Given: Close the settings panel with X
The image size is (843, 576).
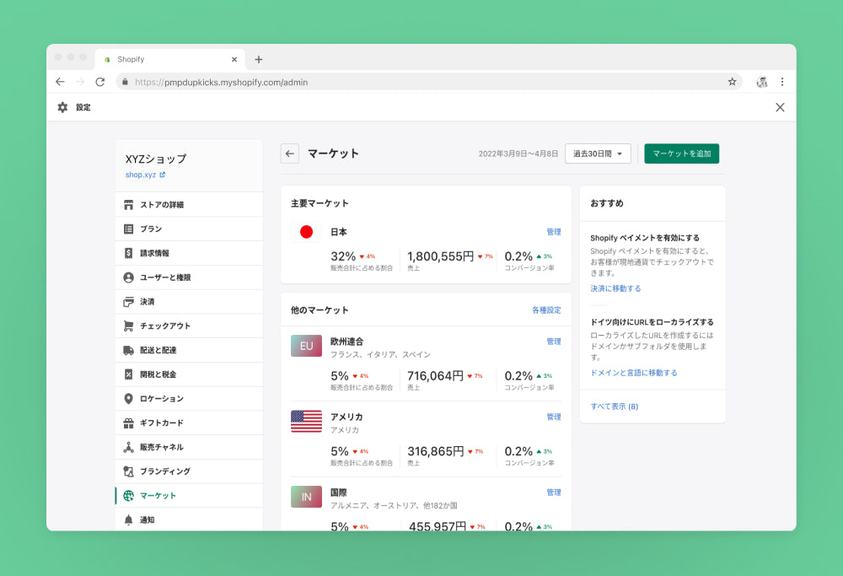Looking at the screenshot, I should 780,107.
